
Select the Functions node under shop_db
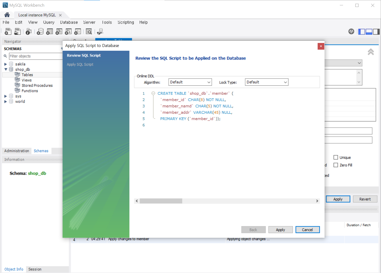pos(30,91)
